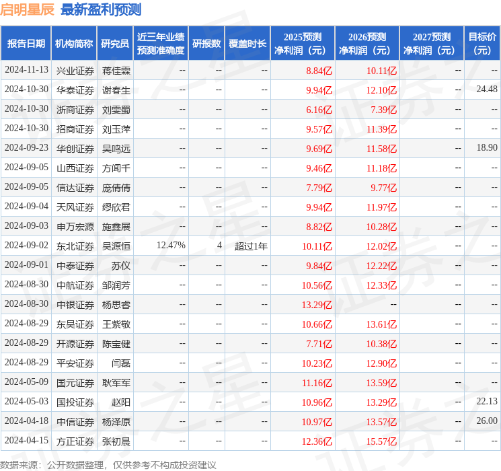Click the 研报数 column header
501x471 pixels.
coord(206,43)
